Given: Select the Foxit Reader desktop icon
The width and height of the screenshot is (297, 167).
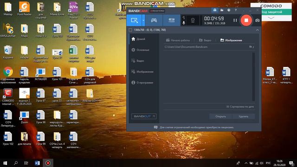Looking at the screenshot, I should click(x=24, y=9).
